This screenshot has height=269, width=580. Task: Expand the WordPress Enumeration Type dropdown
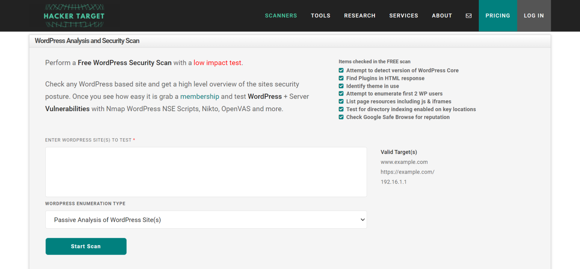[206, 220]
